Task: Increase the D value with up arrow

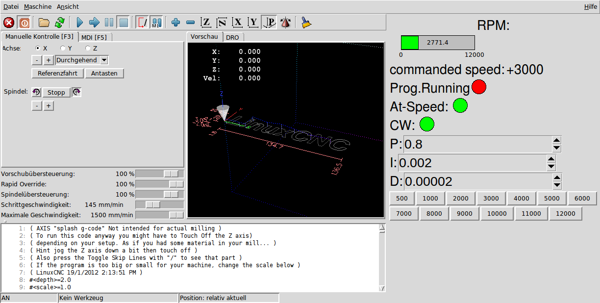Action: click(556, 178)
